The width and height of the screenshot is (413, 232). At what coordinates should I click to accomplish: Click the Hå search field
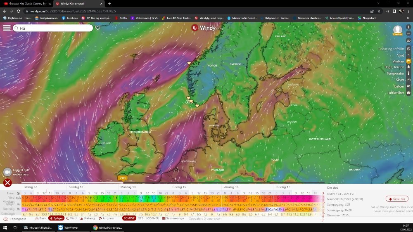click(53, 28)
